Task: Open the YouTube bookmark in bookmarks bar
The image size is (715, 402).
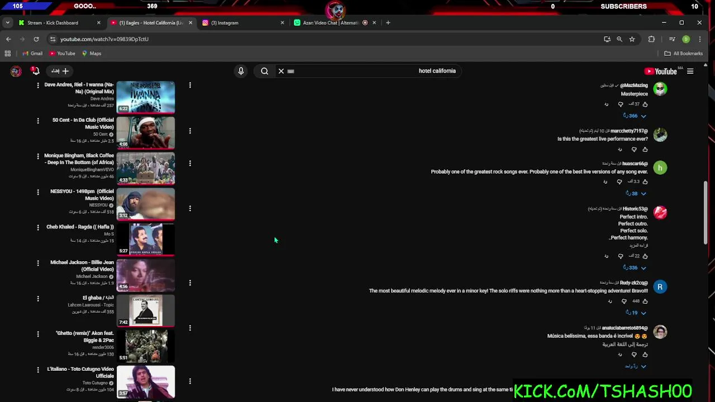Action: point(62,54)
